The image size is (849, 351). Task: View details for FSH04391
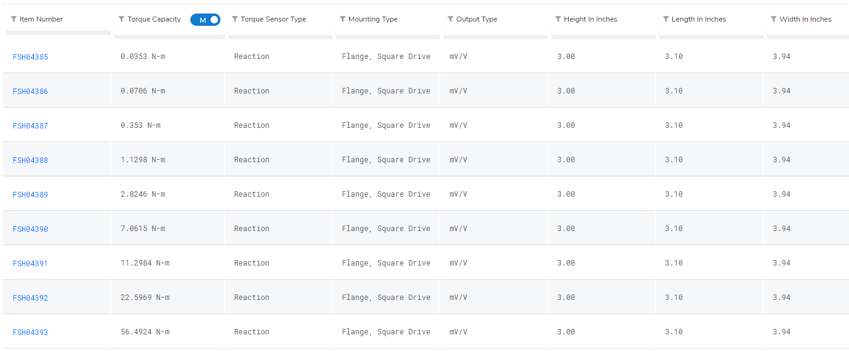click(x=30, y=264)
